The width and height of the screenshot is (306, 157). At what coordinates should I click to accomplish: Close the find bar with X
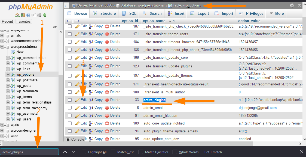coord(302,152)
